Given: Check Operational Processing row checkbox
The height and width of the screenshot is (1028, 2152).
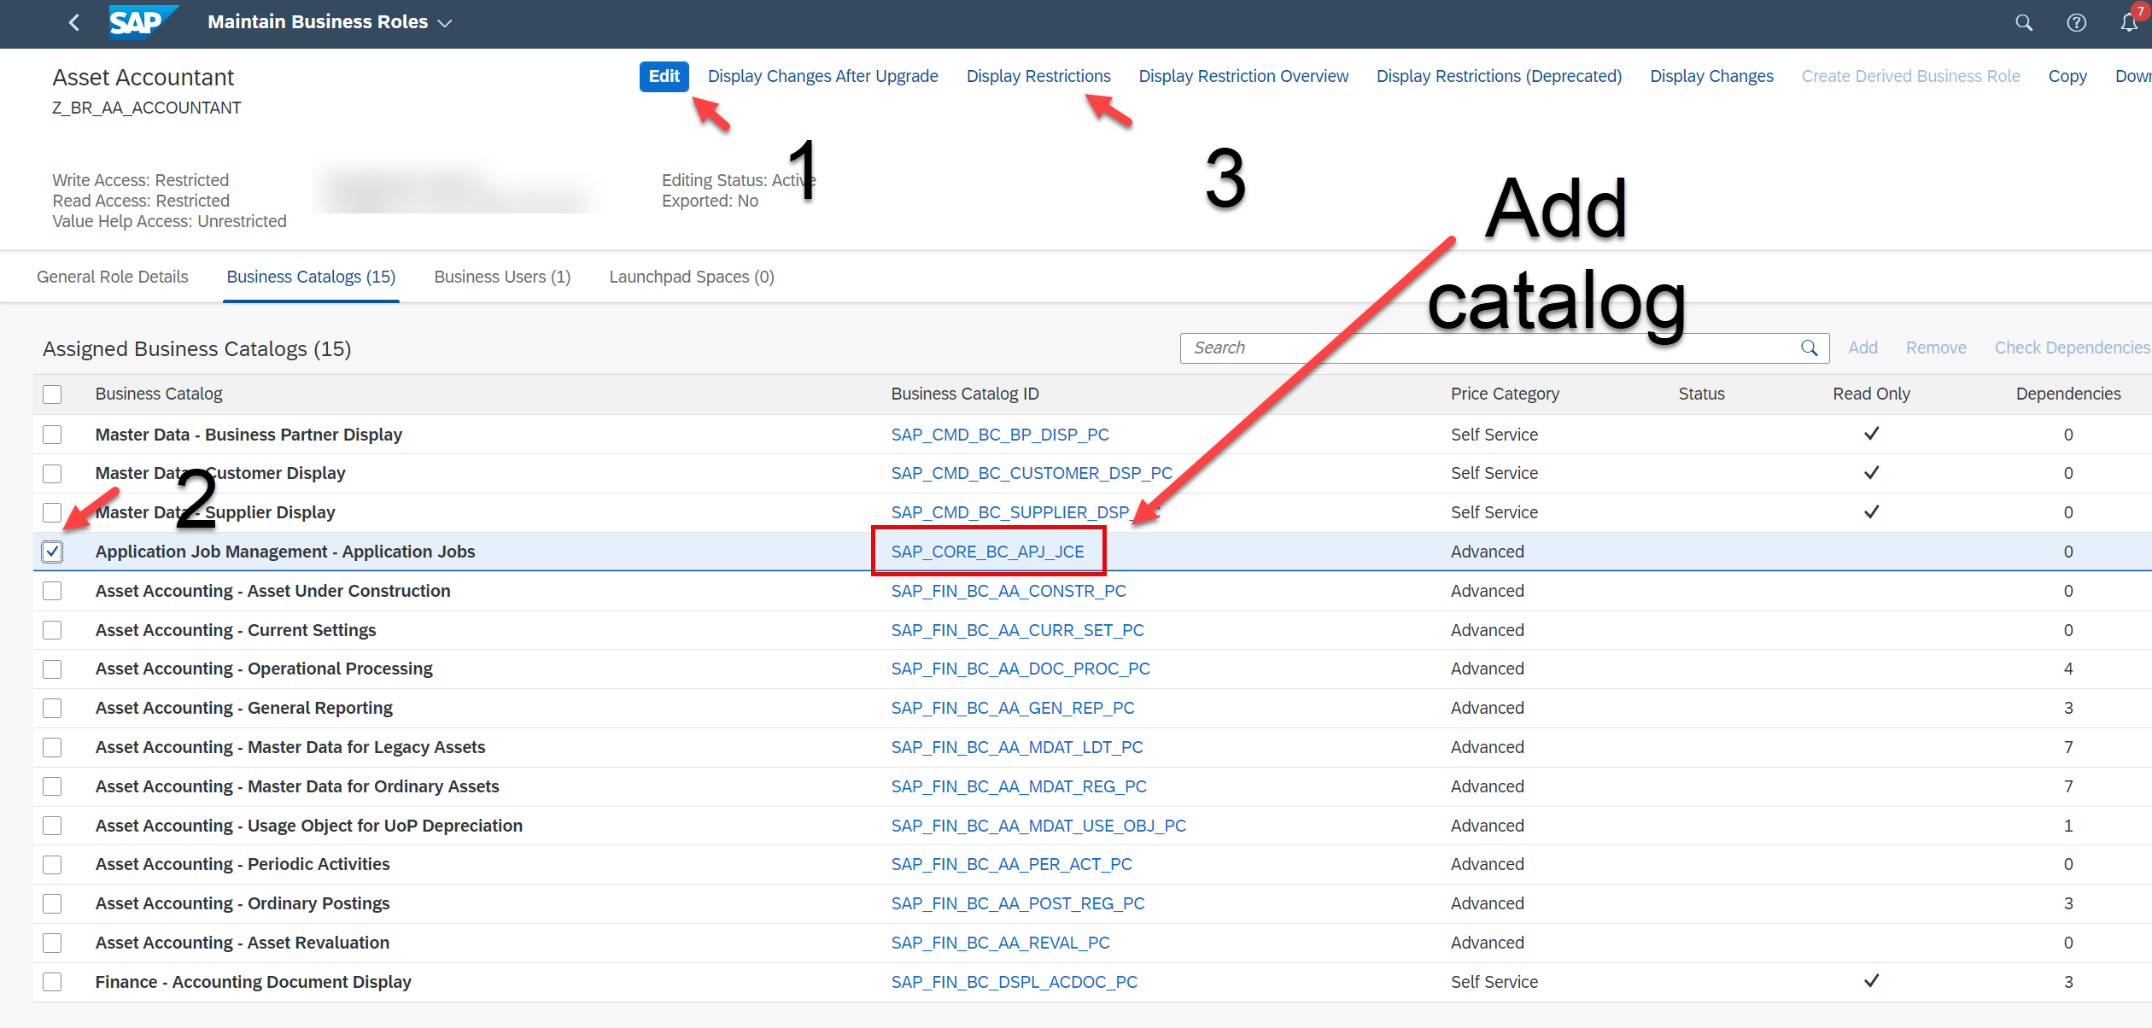Looking at the screenshot, I should (52, 669).
